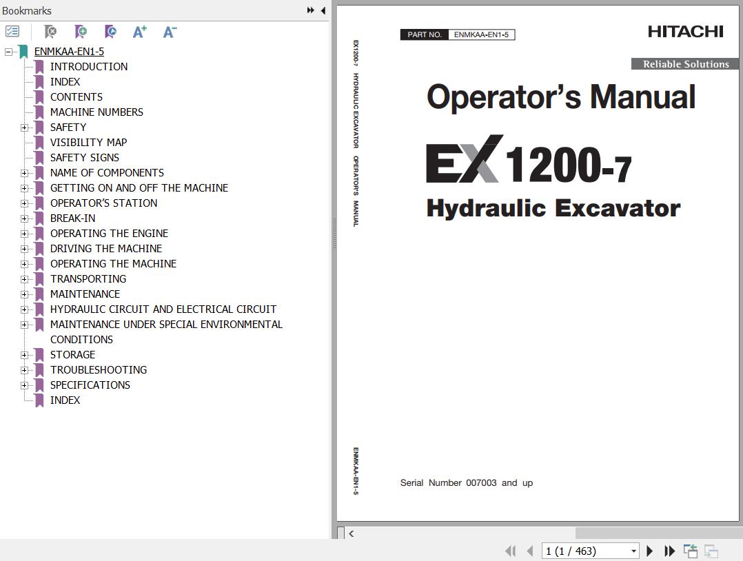
Task: Click the Operator's Manual title on the cover
Action: click(x=561, y=97)
